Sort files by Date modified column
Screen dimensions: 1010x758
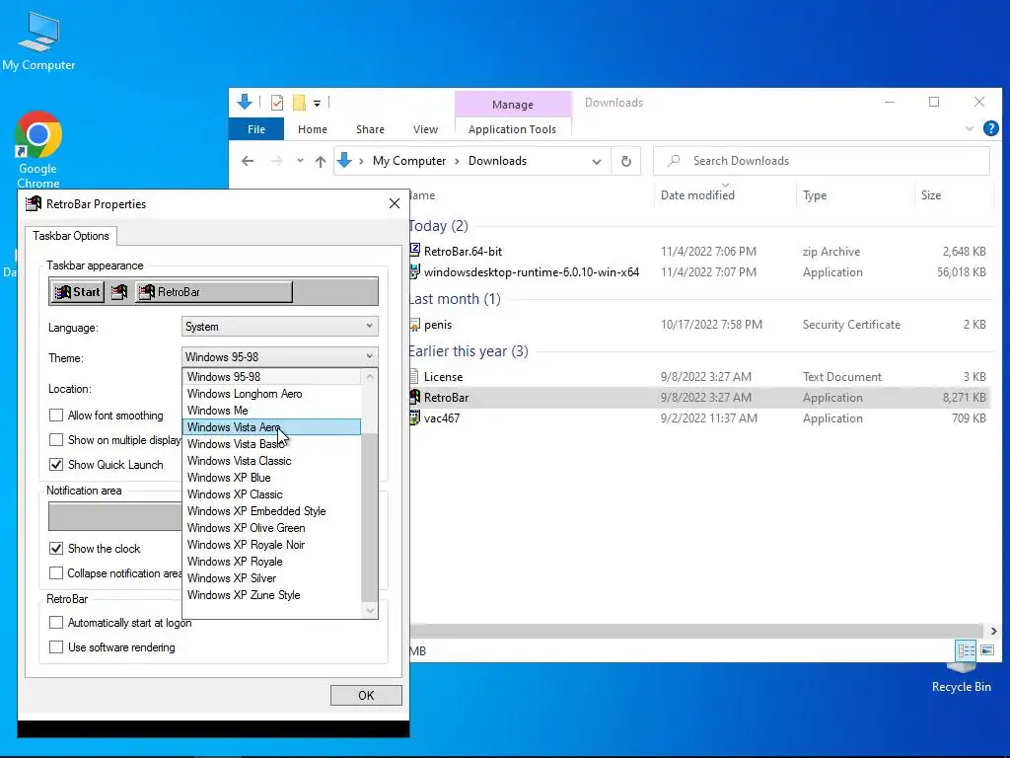(x=697, y=195)
